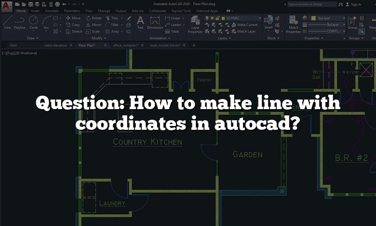Choose the Copy command
376x226 pixels.
(x=73, y=25)
